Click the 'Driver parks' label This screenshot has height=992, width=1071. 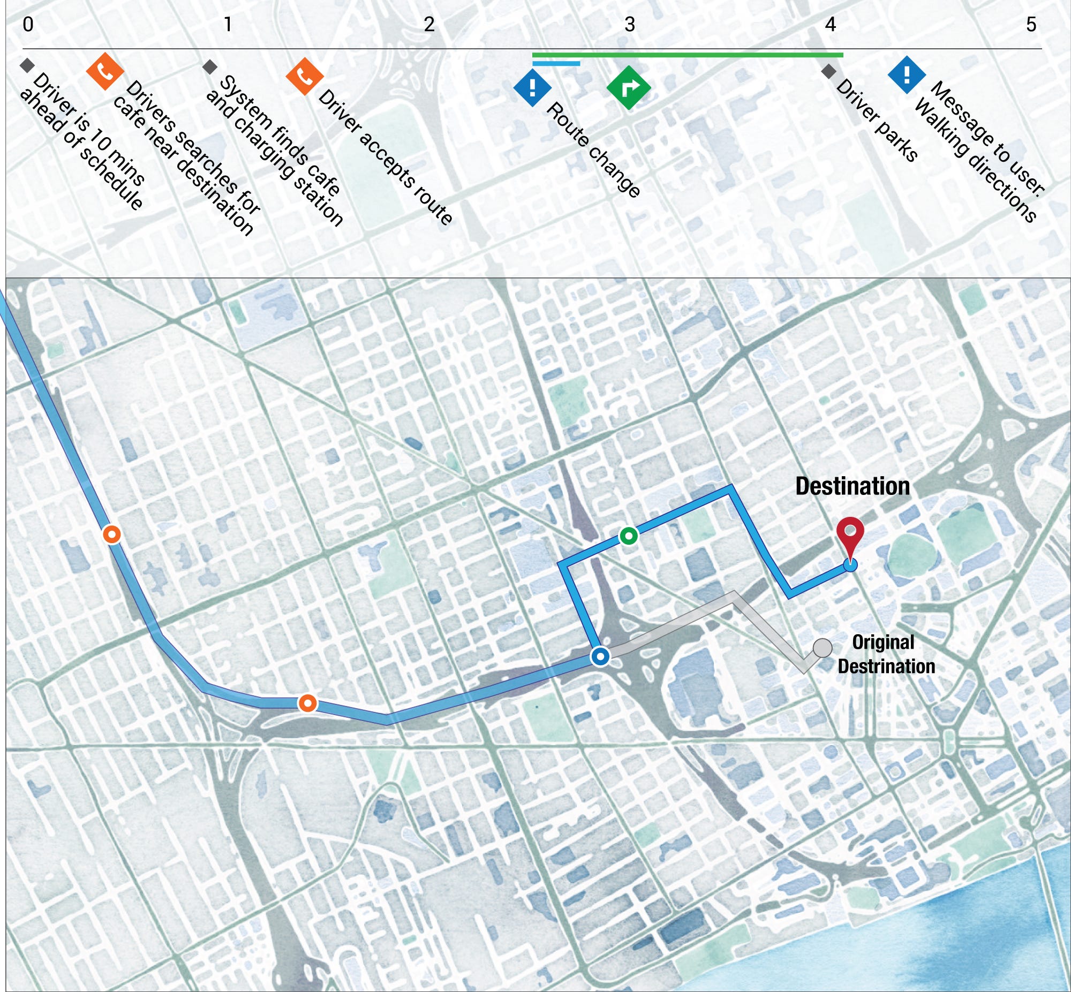pyautogui.click(x=877, y=120)
